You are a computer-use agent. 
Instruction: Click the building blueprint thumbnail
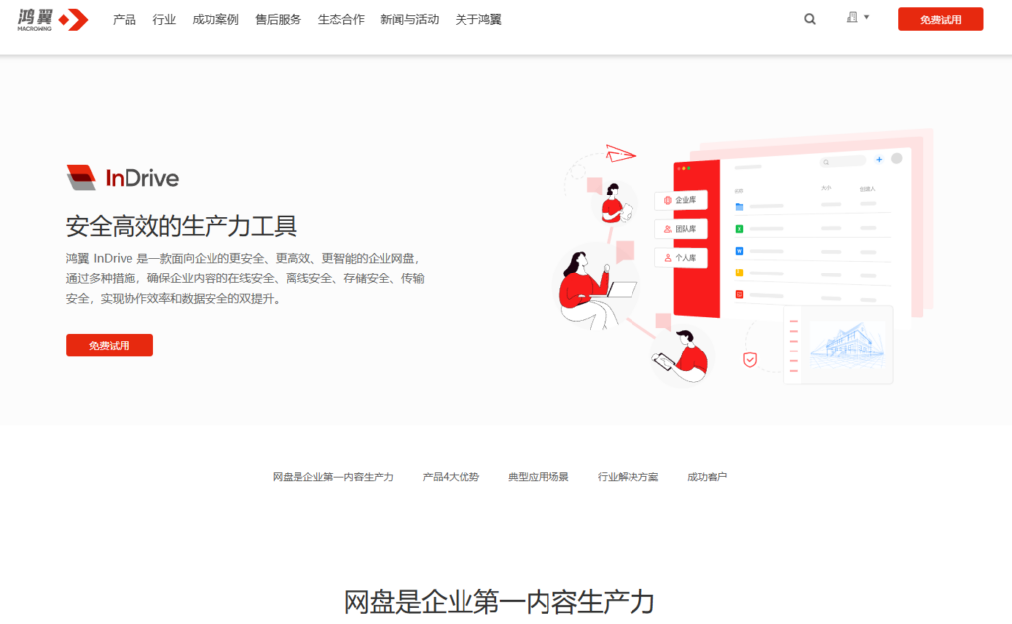tap(847, 346)
